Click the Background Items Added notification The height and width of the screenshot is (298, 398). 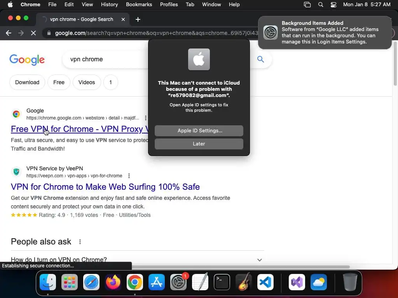(325, 33)
